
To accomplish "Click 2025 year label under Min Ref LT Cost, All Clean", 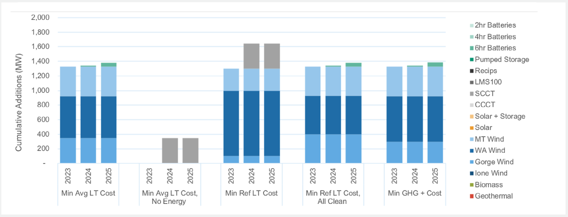I will tap(353, 176).
